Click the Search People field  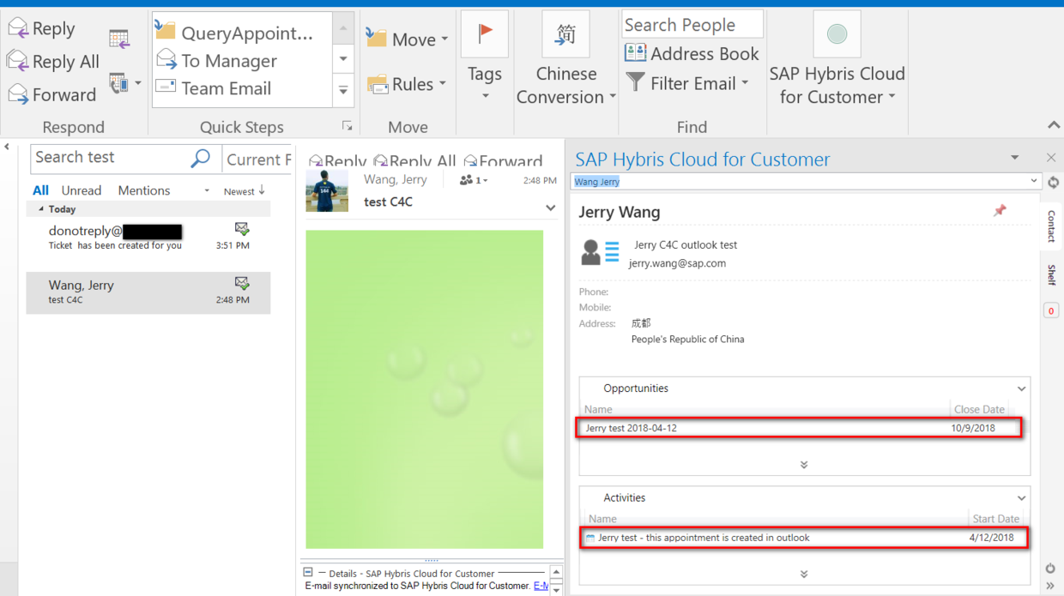pos(692,25)
